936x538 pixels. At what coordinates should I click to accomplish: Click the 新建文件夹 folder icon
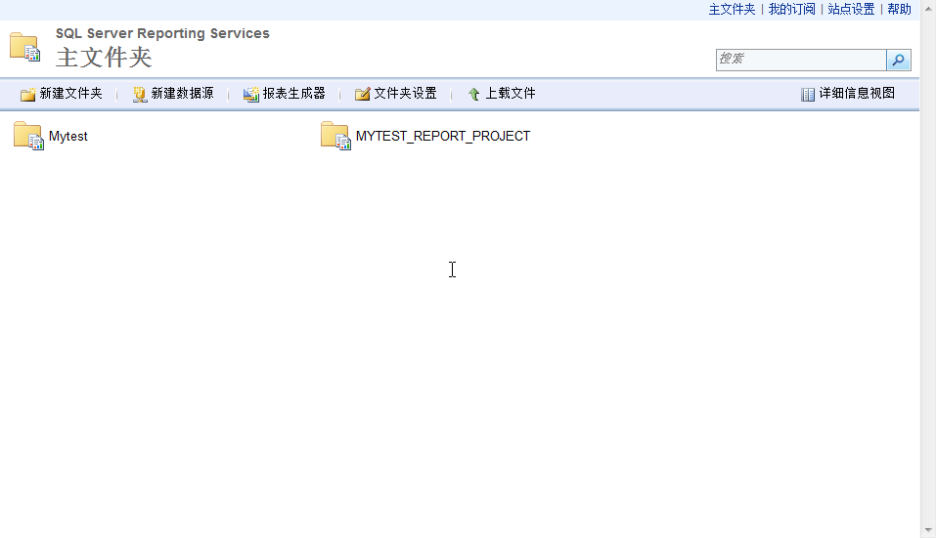[28, 94]
